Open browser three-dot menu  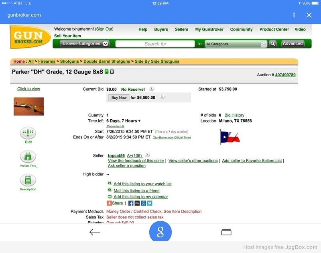(294, 15)
